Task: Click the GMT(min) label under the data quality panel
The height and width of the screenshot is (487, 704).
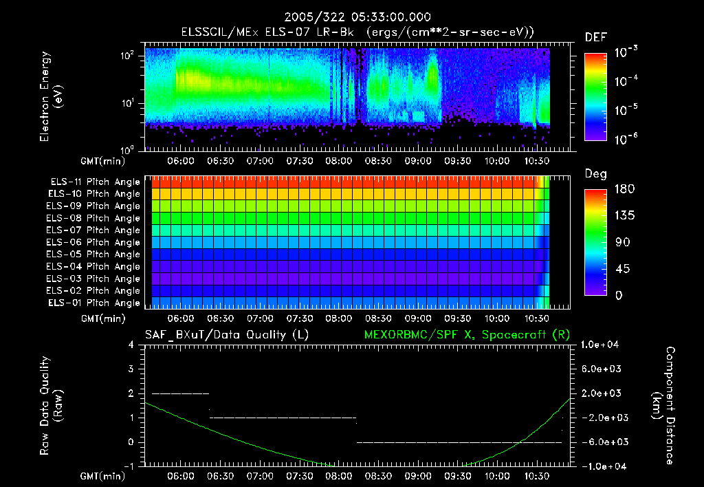Action: [x=103, y=476]
